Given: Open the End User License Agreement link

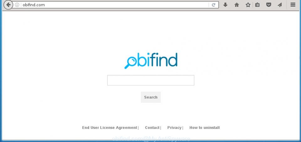Looking at the screenshot, I should pyautogui.click(x=110, y=128).
